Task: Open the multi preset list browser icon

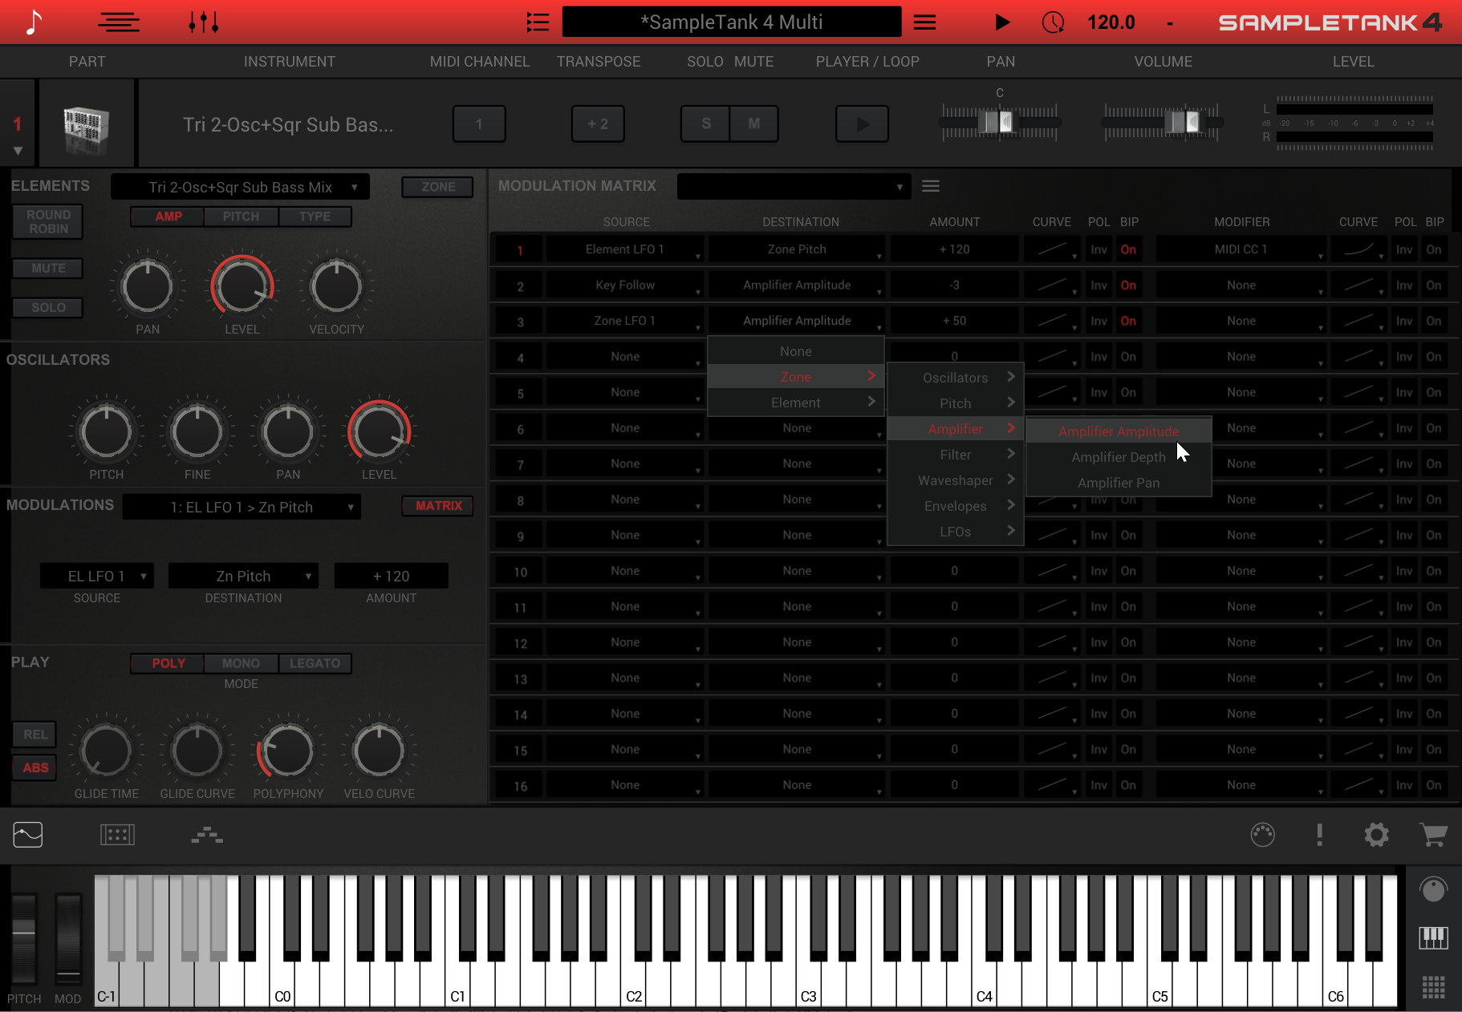Action: point(538,22)
